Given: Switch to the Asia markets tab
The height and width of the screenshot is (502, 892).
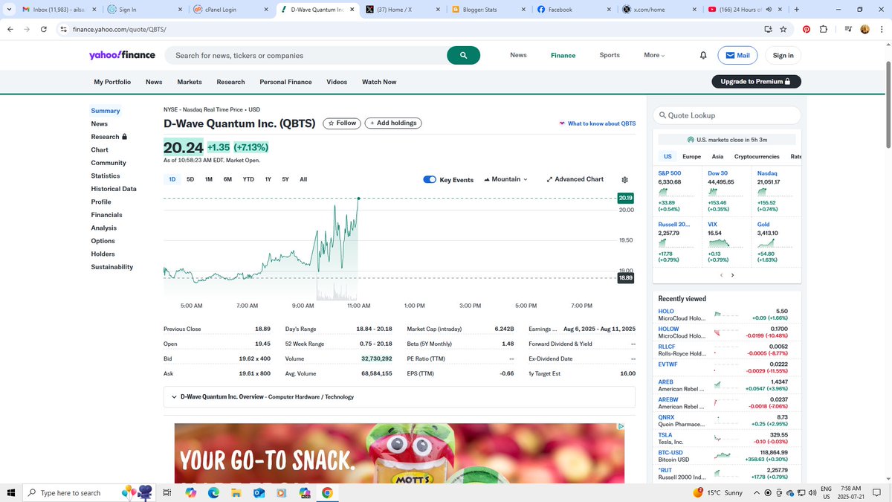Looking at the screenshot, I should click(717, 157).
